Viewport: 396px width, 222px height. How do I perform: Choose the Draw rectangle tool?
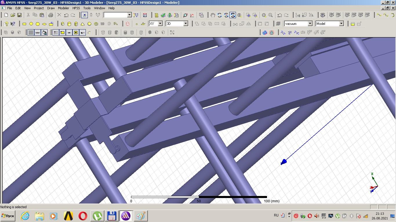[24, 24]
